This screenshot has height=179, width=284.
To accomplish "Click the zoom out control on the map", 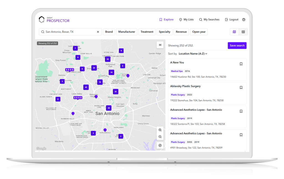I will (x=160, y=137).
